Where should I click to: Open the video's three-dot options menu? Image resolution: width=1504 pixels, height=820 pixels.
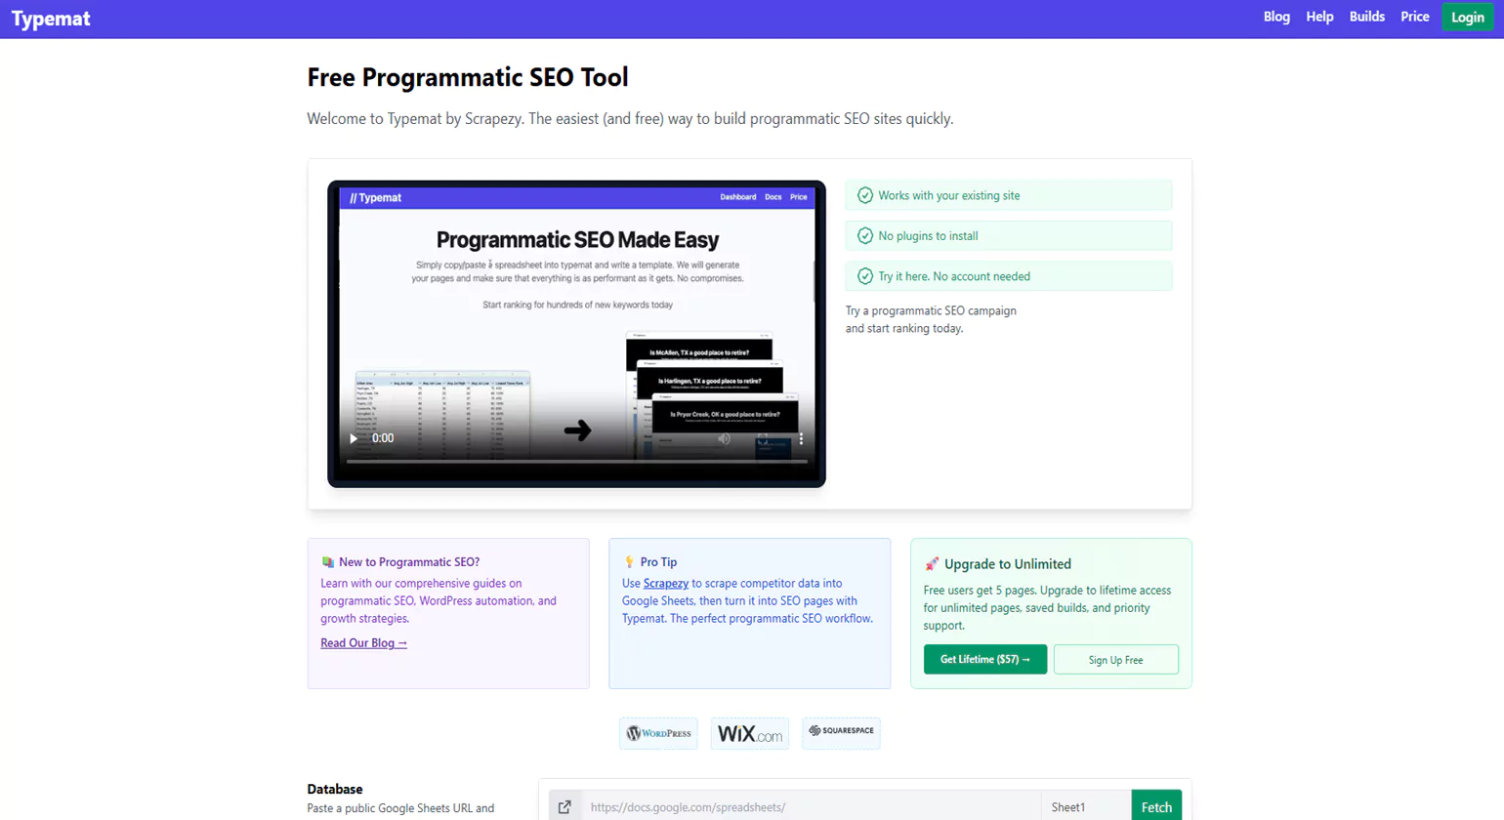(x=801, y=438)
